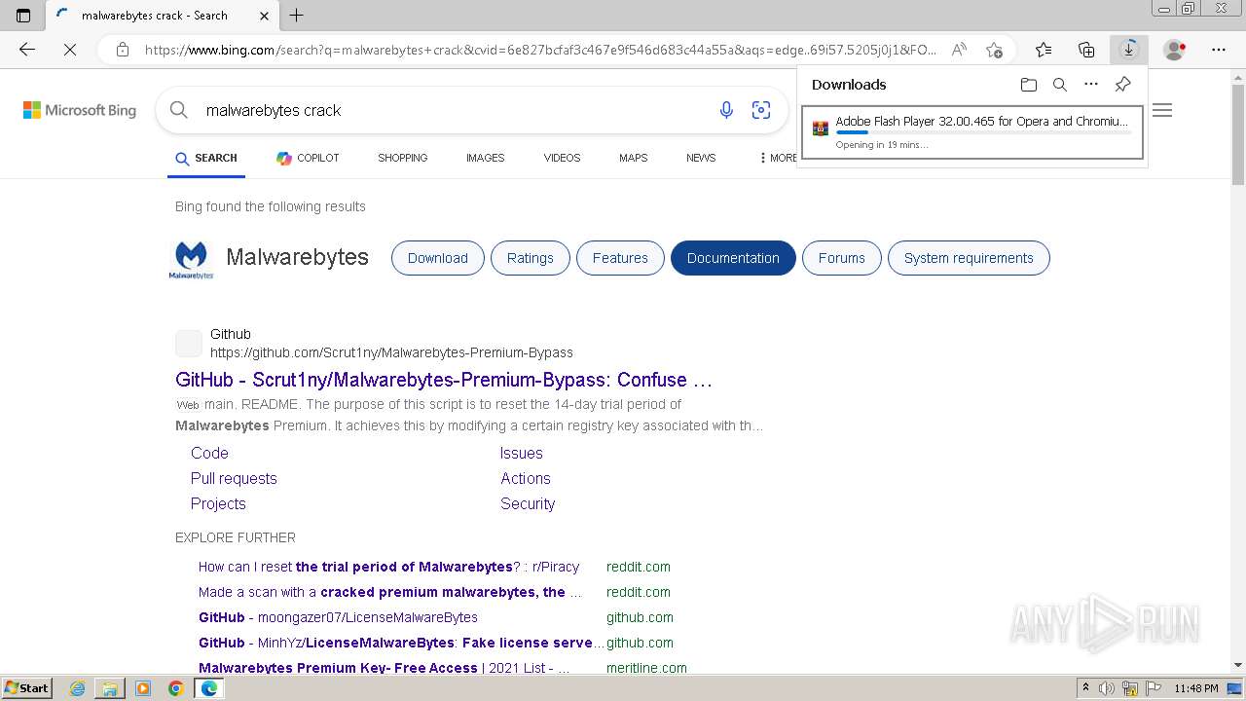Viewport: 1246px width, 701px height.
Task: Search downloads with magnifier icon
Action: (x=1060, y=85)
